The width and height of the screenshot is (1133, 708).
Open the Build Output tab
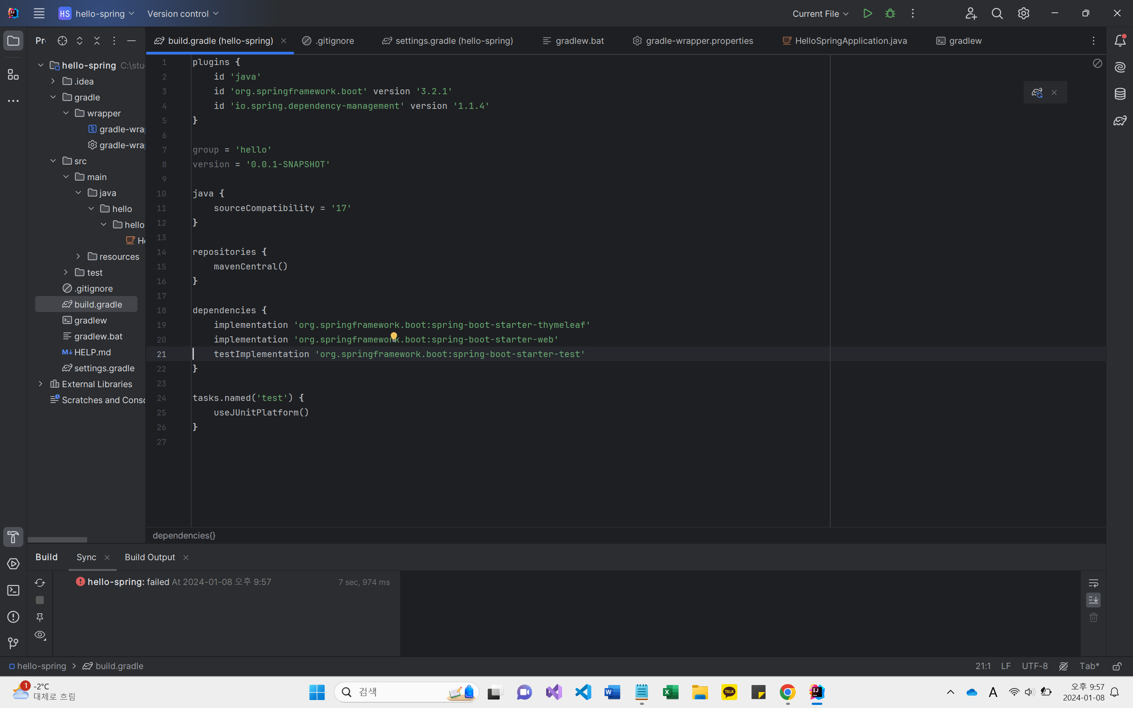tap(150, 557)
